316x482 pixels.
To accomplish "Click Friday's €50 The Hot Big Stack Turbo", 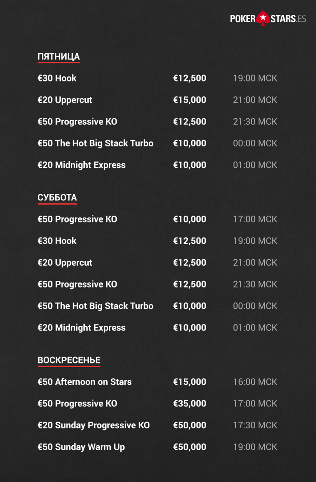I will tap(95, 143).
